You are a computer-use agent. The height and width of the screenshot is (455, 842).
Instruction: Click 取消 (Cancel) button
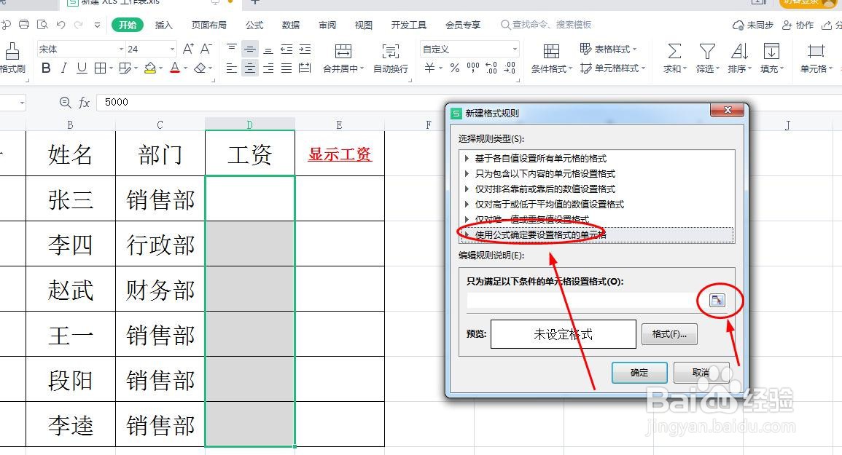(701, 372)
